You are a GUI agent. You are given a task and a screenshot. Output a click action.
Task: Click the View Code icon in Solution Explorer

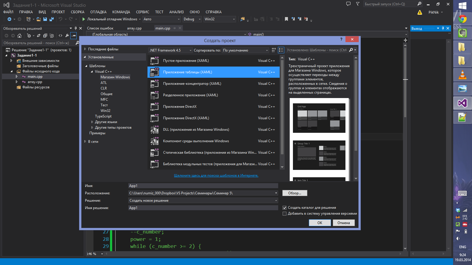pos(60,36)
